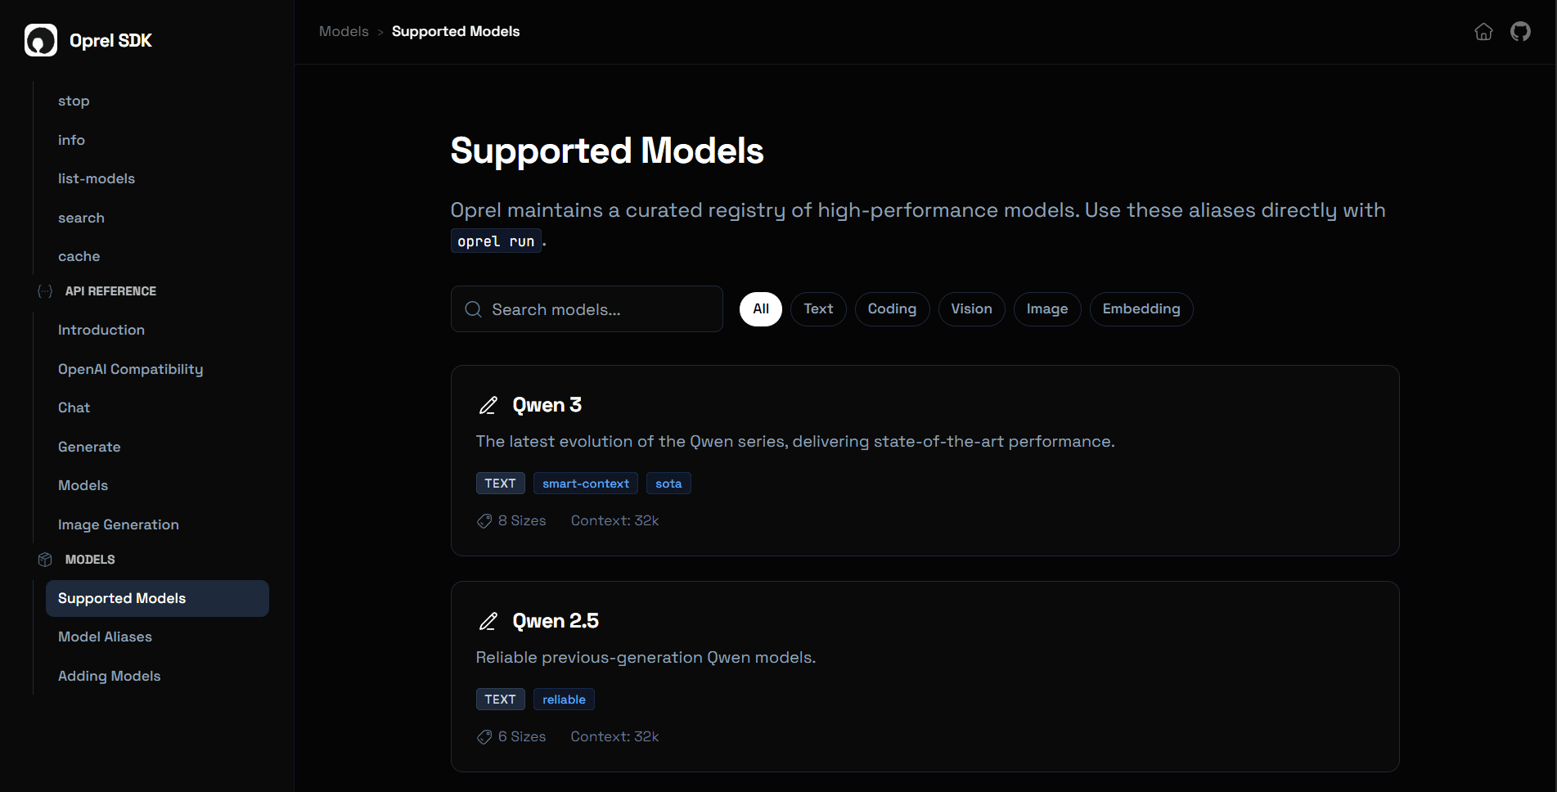
Task: Navigate to Adding Models in sidebar
Action: pyautogui.click(x=109, y=675)
